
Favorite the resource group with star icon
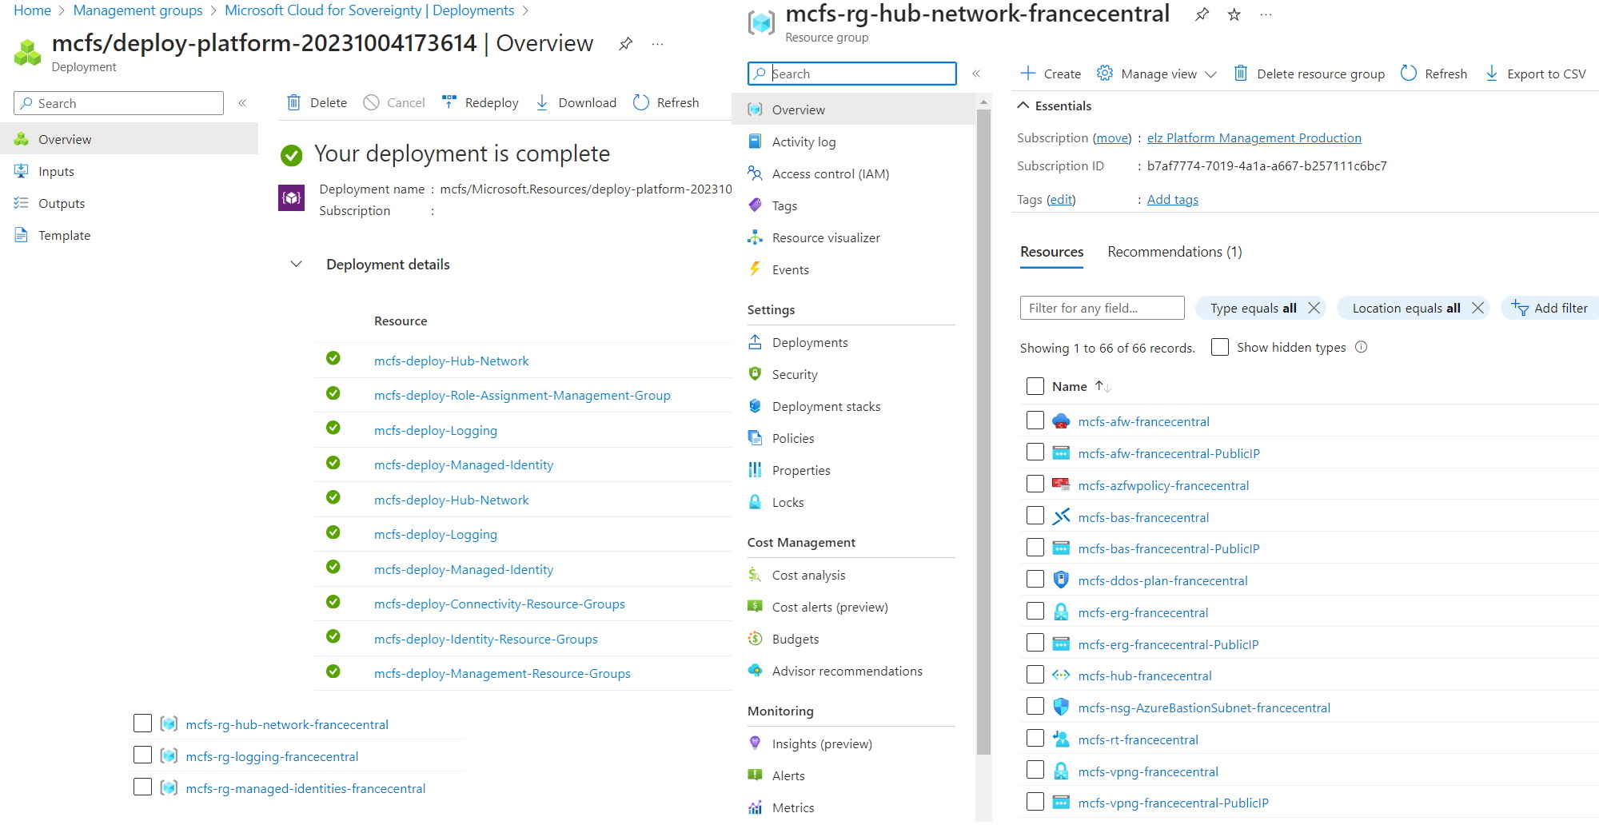[1234, 14]
